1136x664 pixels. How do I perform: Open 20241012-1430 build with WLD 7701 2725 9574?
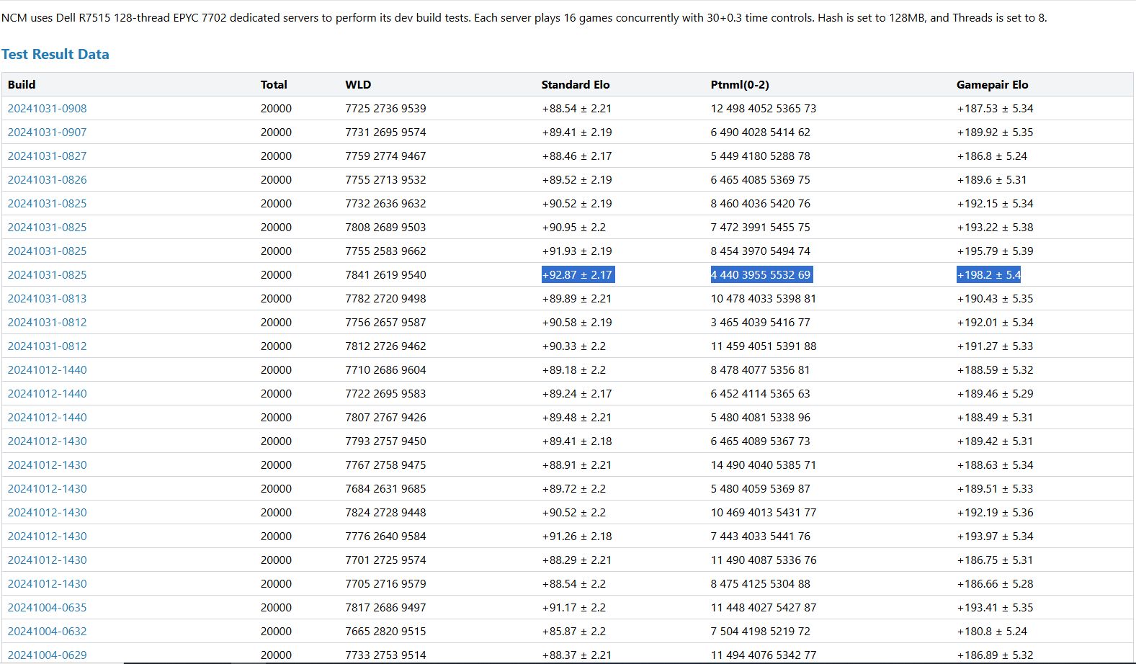47,560
